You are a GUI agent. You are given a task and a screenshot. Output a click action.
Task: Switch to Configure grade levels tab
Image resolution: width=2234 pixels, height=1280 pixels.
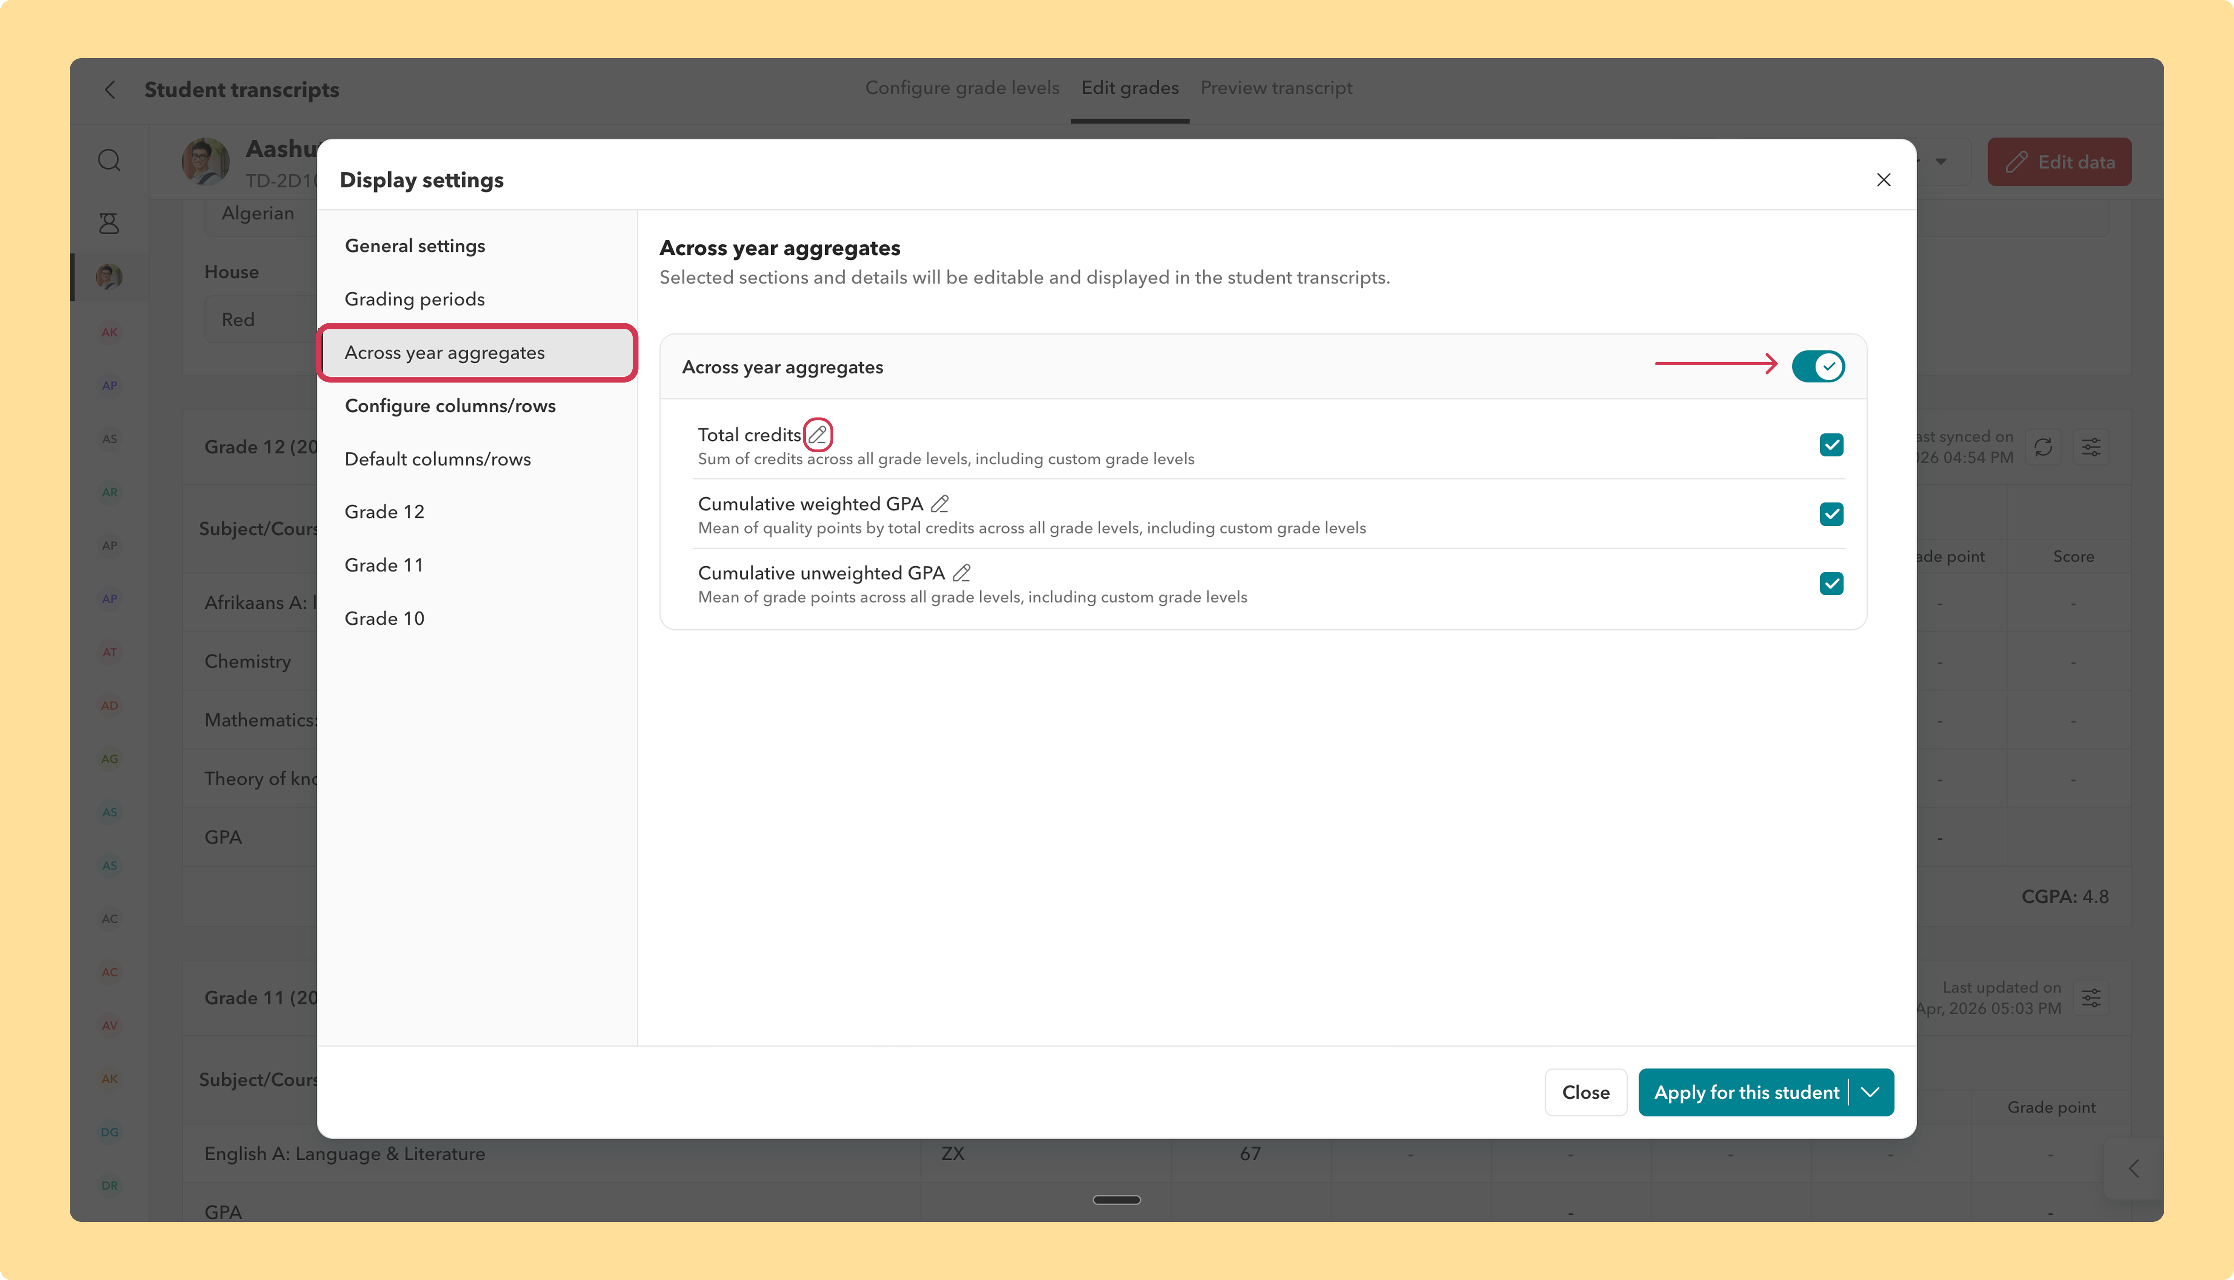tap(962, 88)
